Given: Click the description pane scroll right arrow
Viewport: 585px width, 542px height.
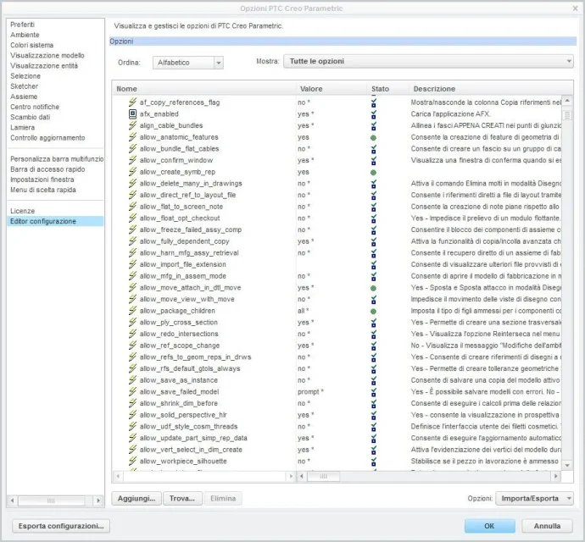Looking at the screenshot, I should tap(556, 476).
